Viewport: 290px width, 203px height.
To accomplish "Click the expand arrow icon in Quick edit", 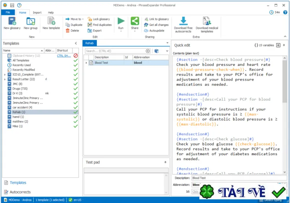I will pyautogui.click(x=278, y=45).
